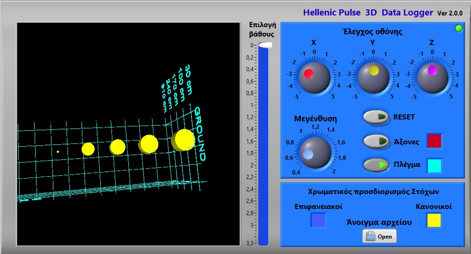Click the green status LED indicator

click(x=459, y=29)
